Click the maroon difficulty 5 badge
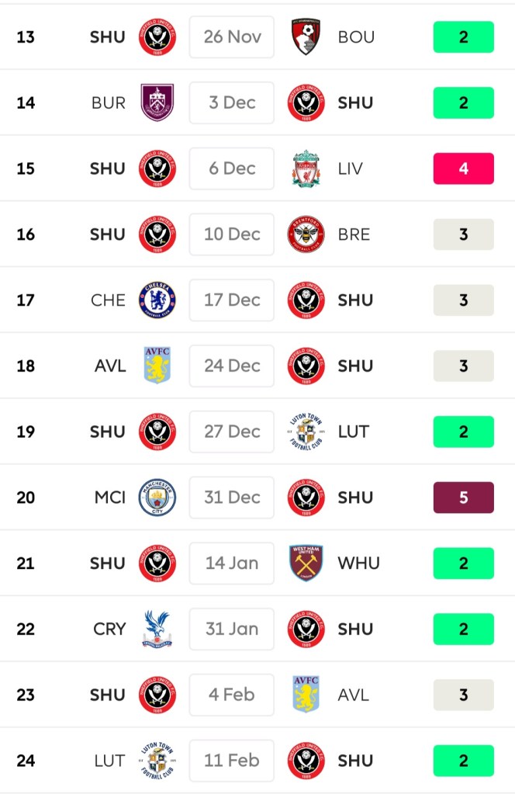Image resolution: width=515 pixels, height=794 pixels. pos(463,498)
